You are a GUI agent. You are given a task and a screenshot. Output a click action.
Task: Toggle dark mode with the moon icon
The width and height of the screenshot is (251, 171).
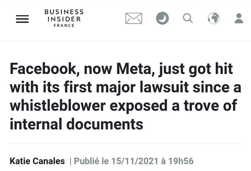tap(162, 18)
